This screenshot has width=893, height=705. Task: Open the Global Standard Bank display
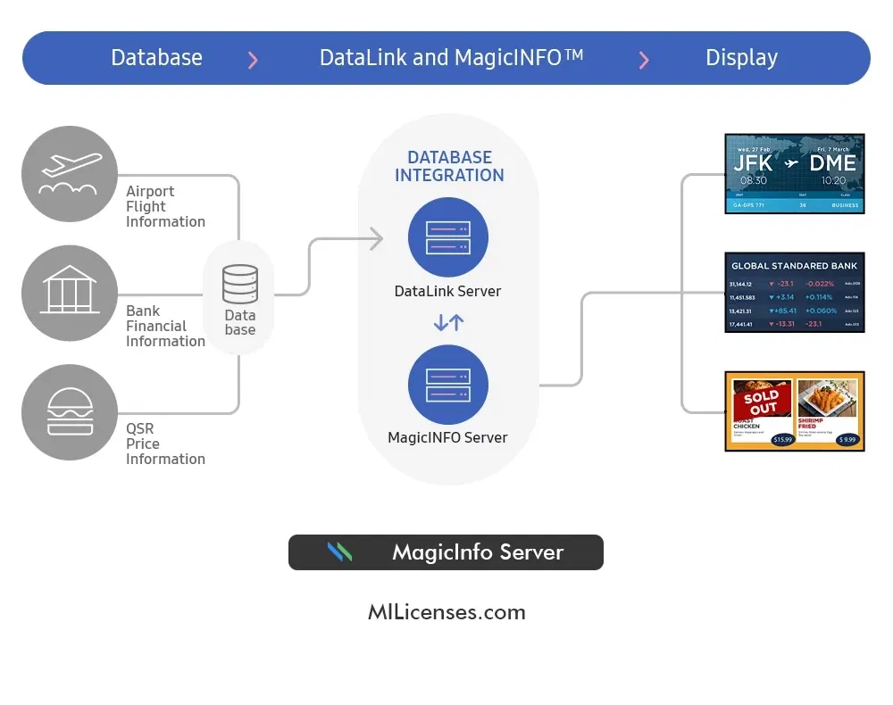click(795, 293)
